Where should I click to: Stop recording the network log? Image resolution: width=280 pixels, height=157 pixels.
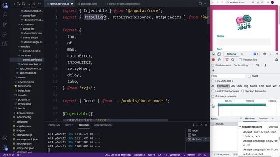(x=213, y=60)
